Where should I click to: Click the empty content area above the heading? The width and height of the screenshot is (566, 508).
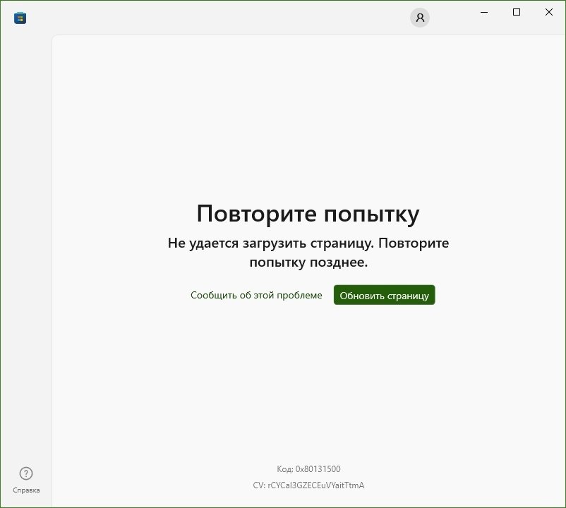click(308, 113)
